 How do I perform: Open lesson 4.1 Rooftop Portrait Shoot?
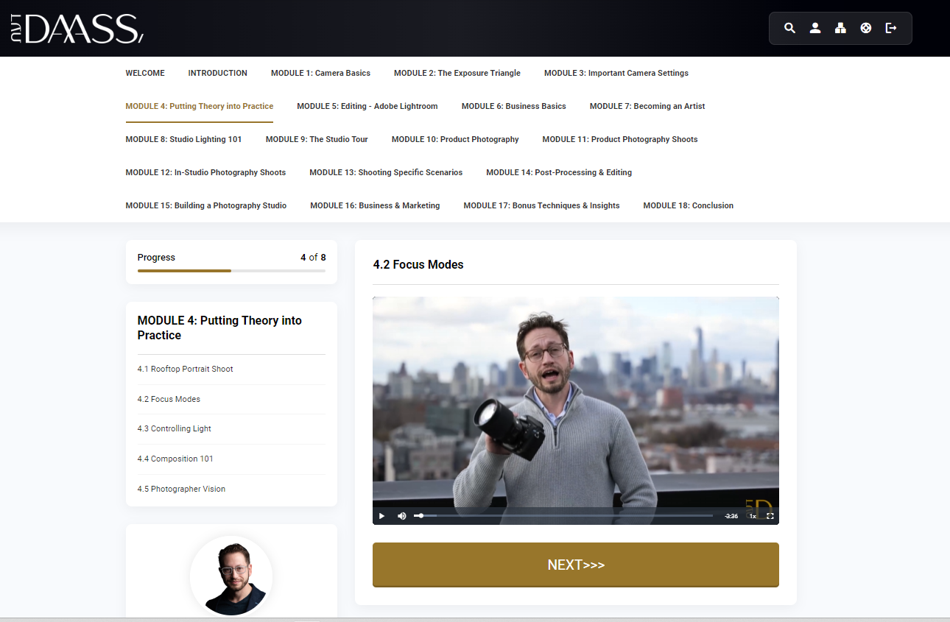point(185,369)
